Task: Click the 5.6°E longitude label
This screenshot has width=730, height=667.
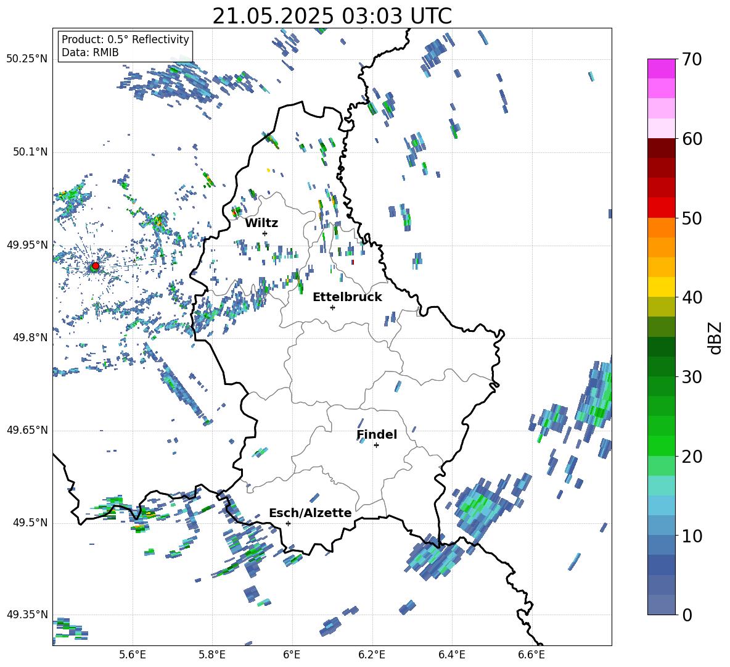Action: click(x=133, y=655)
